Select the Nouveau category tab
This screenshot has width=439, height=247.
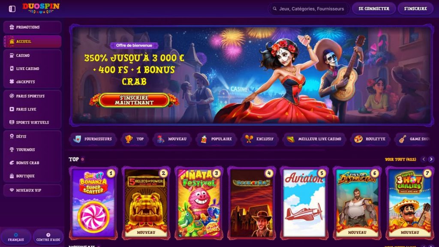tap(172, 139)
